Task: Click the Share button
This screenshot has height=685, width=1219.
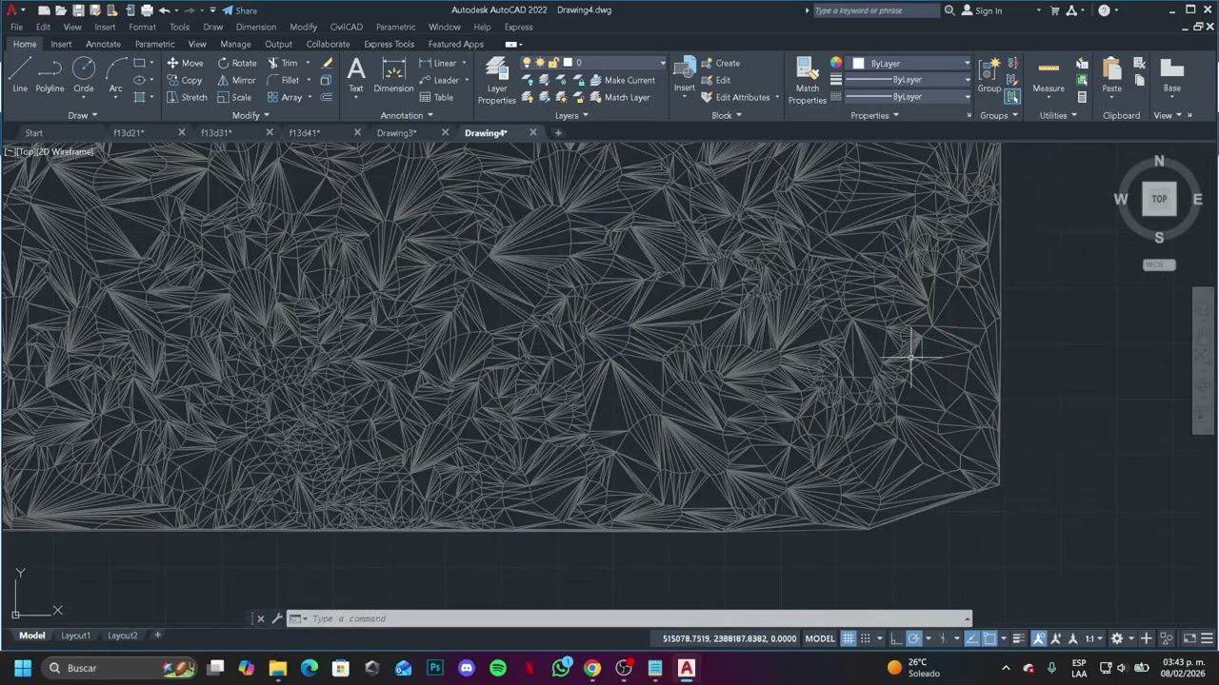Action: point(239,10)
